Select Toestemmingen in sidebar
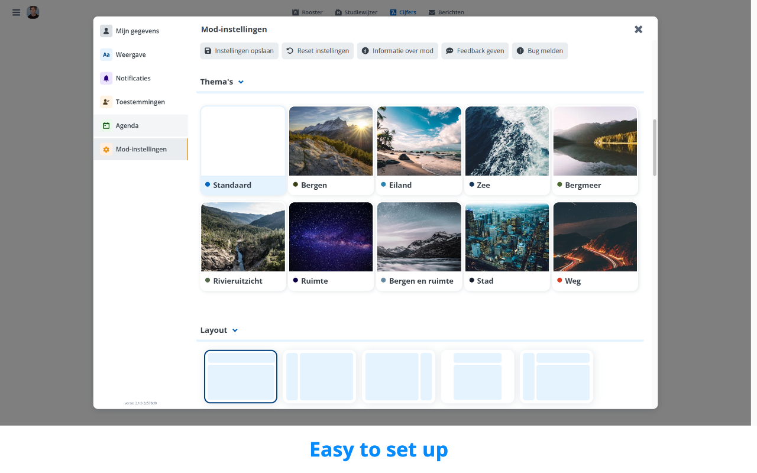Viewport: 757px width, 473px height. coord(141,102)
